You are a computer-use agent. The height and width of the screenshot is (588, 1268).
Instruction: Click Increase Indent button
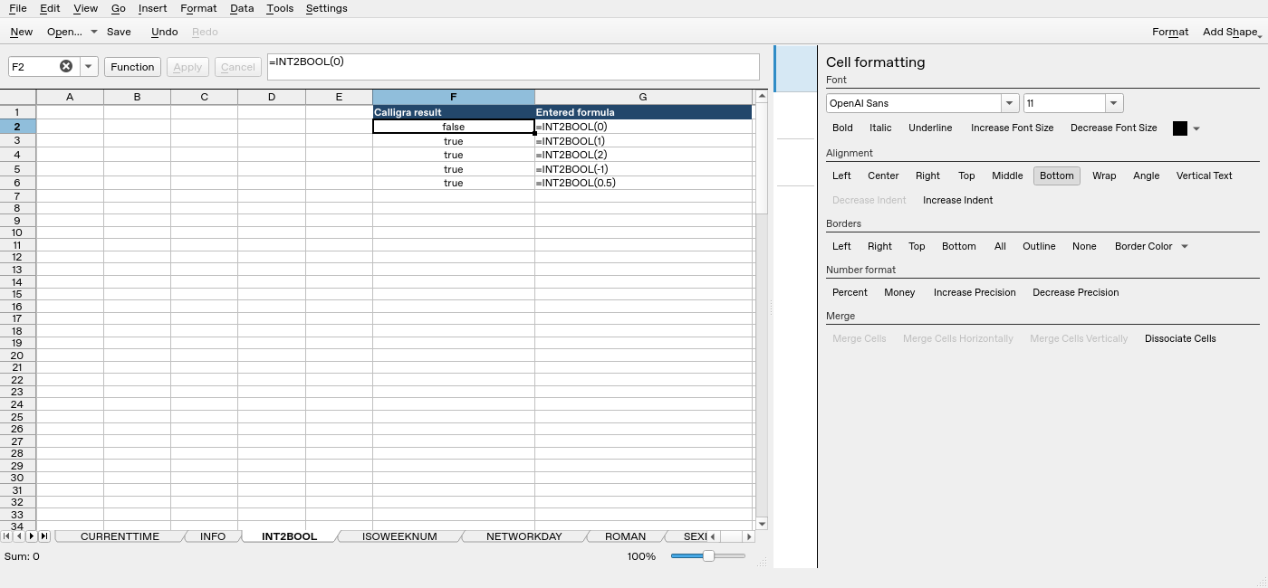pos(957,200)
